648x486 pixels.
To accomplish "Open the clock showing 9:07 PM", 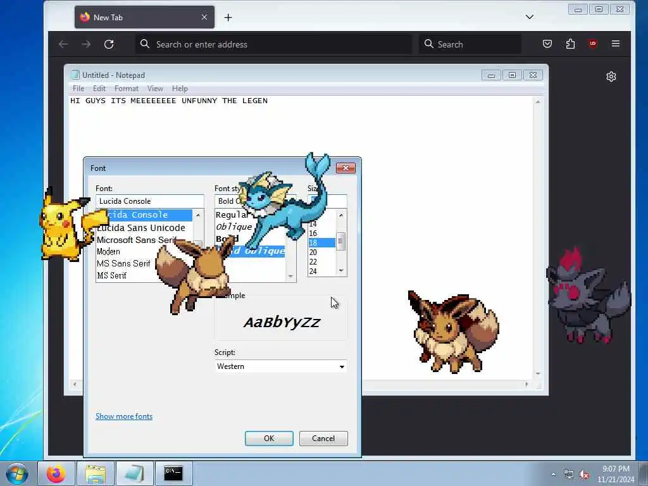I will [616, 474].
